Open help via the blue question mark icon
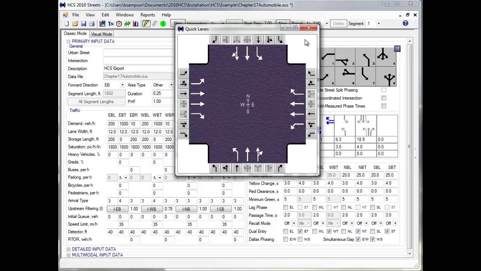This screenshot has width=481, height=271. [405, 23]
